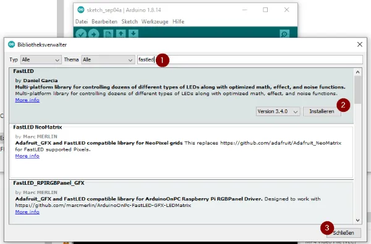Minimize the Arduino sketch_sep04a window
Image resolution: width=371 pixels, height=244 pixels.
pos(245,10)
